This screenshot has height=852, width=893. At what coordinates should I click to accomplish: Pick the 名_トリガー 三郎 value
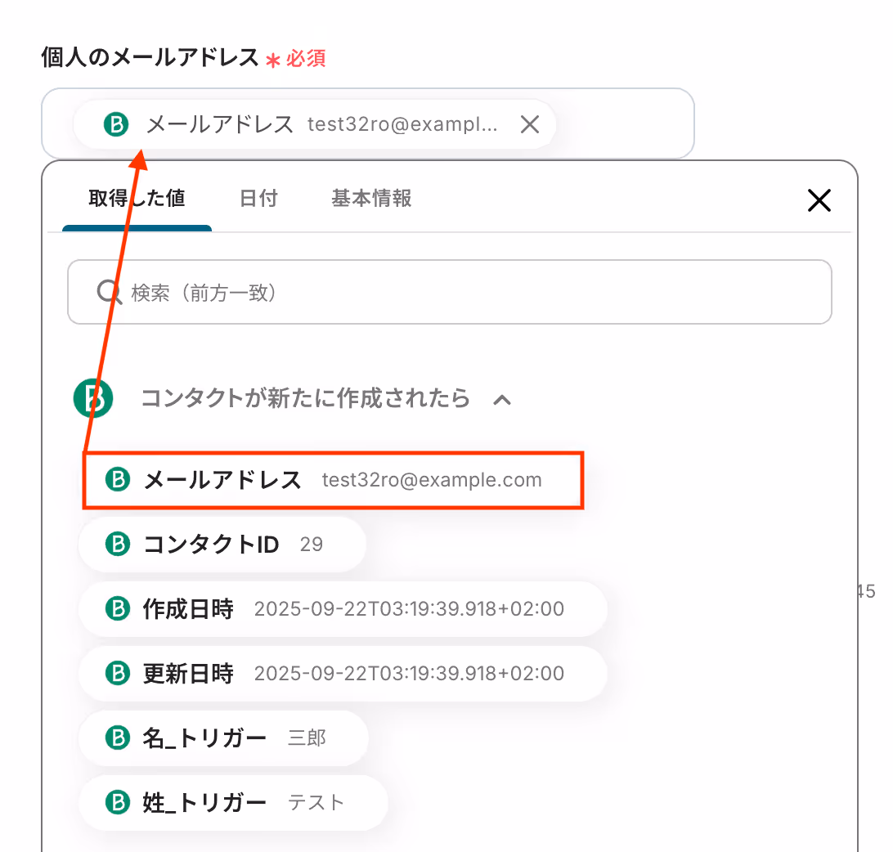point(223,738)
